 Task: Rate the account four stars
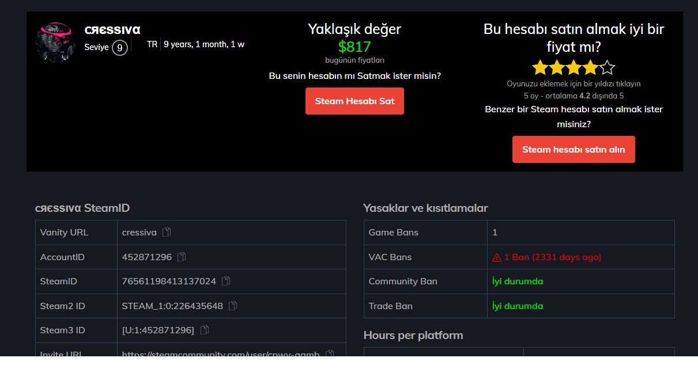pyautogui.click(x=590, y=68)
